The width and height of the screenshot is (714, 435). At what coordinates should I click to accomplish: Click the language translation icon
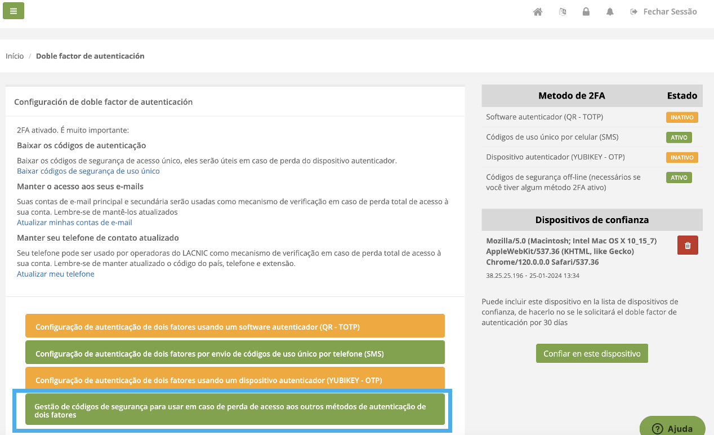(562, 12)
